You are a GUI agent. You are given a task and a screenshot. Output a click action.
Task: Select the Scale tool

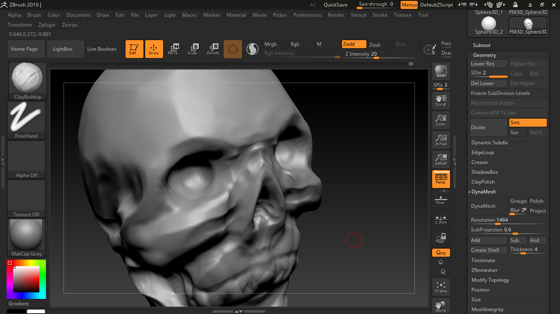(x=193, y=49)
